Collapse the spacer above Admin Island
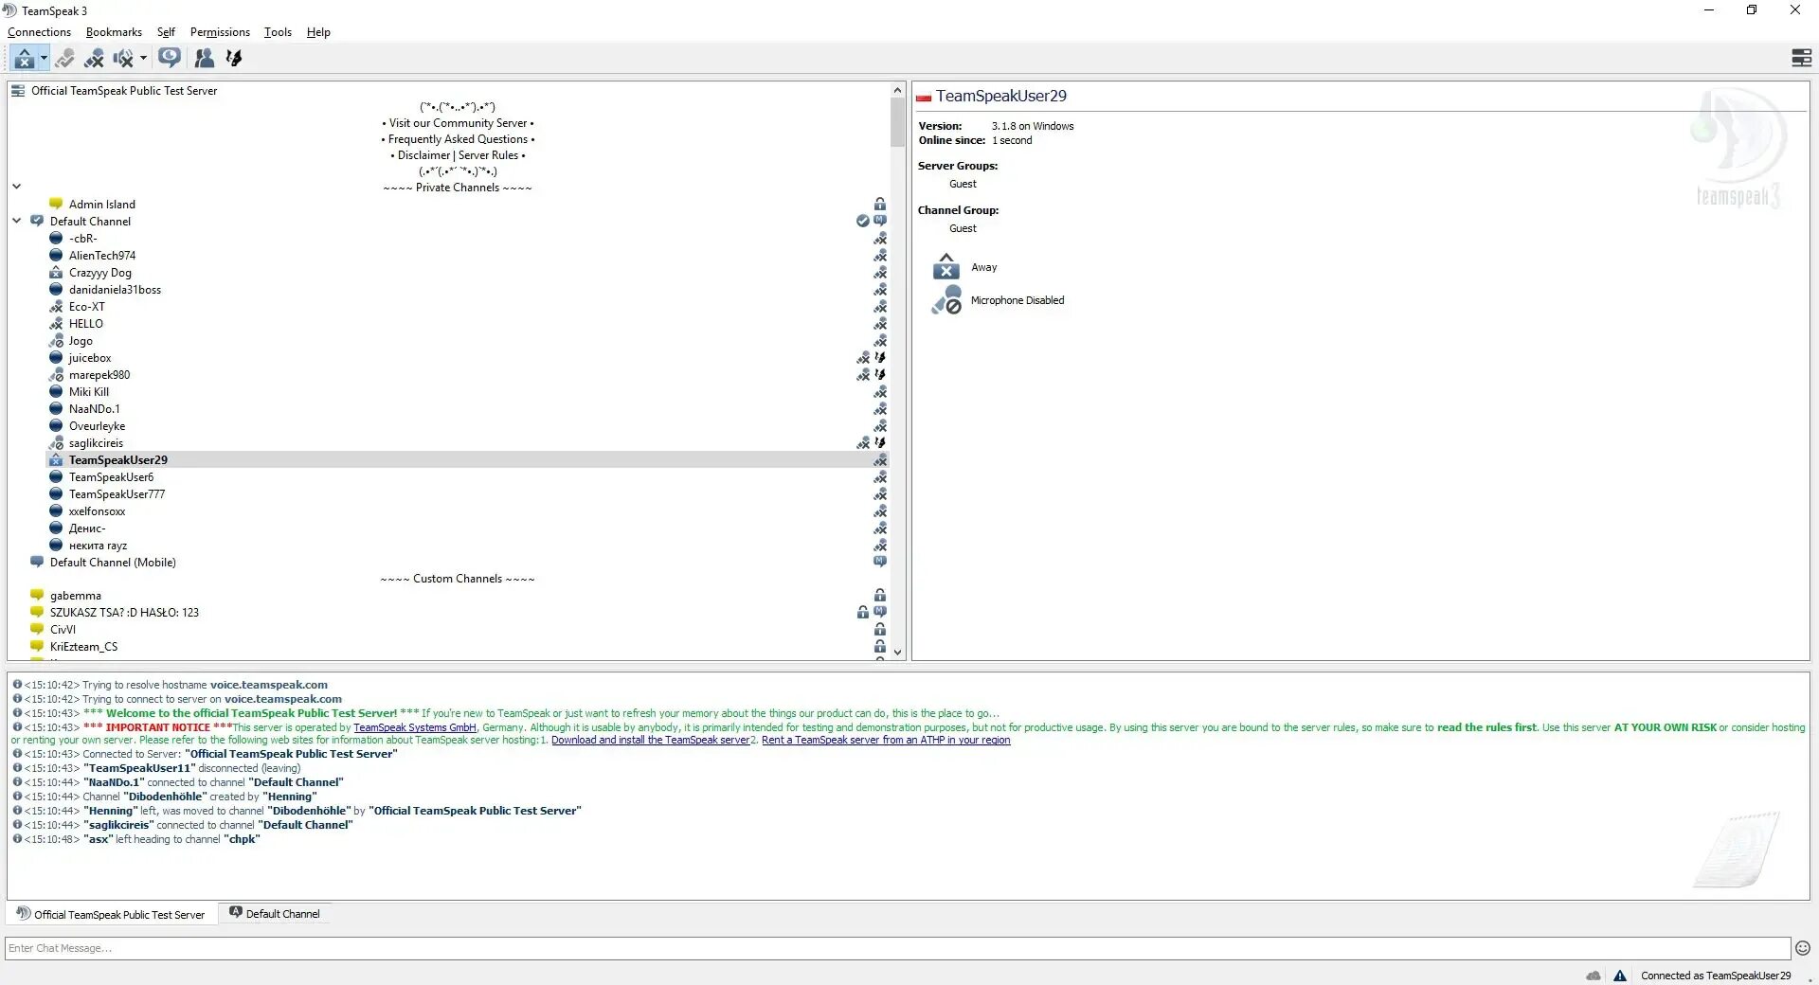This screenshot has width=1819, height=985. pyautogui.click(x=17, y=187)
